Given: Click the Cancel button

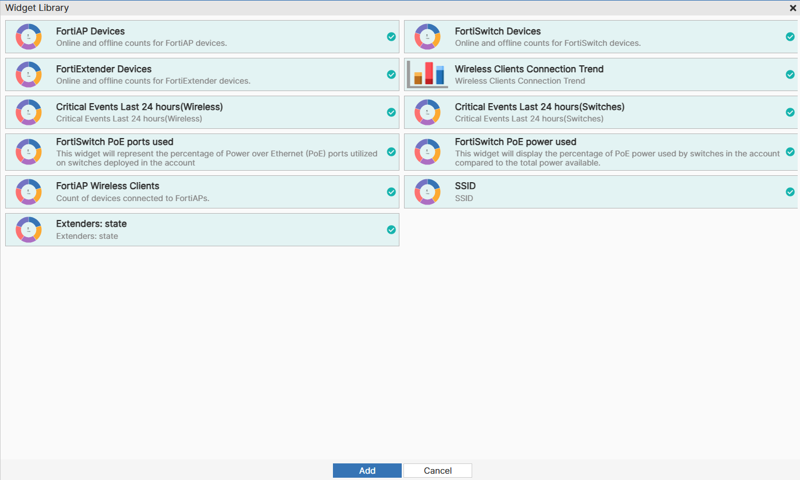Looking at the screenshot, I should (437, 470).
